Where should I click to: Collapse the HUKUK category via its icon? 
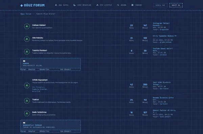pyautogui.click(x=24, y=61)
